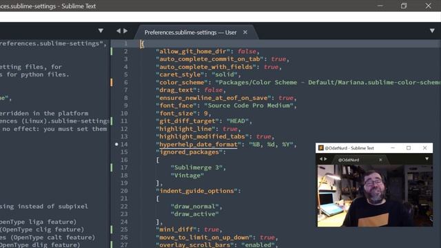Minimize the main Sublime Text window

(x=380, y=6)
